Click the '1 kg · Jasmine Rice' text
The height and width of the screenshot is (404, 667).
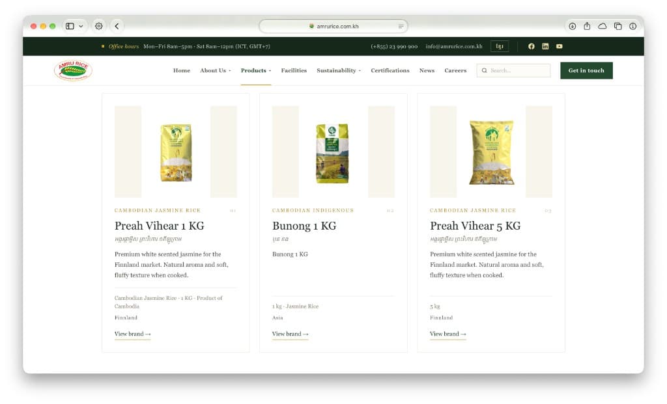[x=295, y=306]
